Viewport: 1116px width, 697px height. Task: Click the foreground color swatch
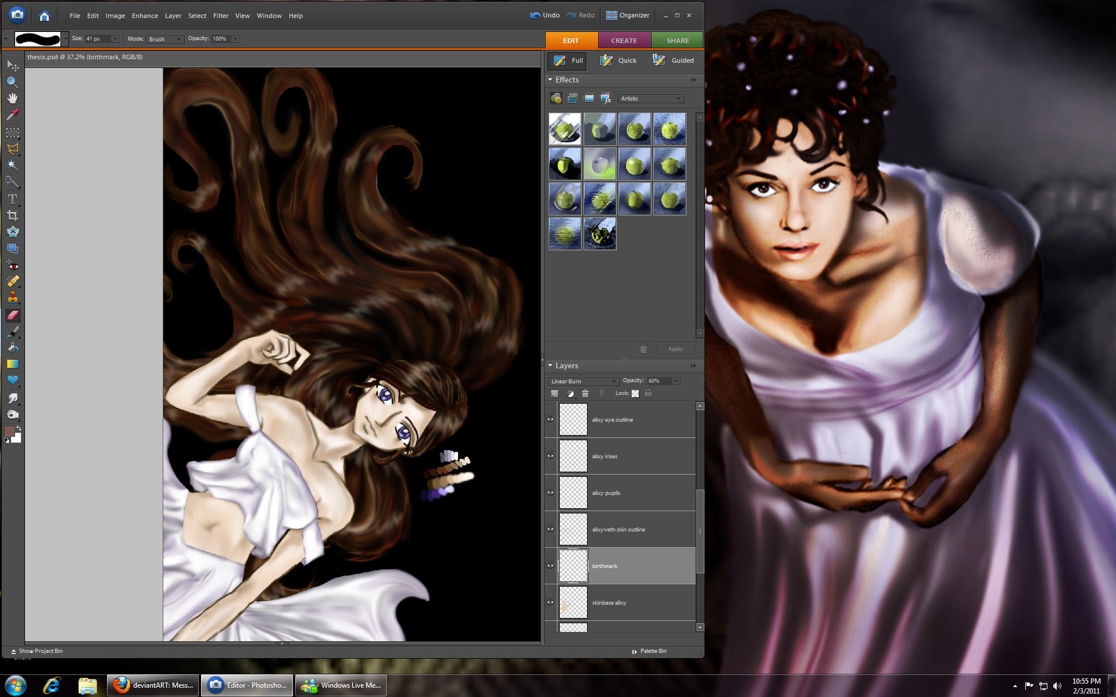point(9,431)
